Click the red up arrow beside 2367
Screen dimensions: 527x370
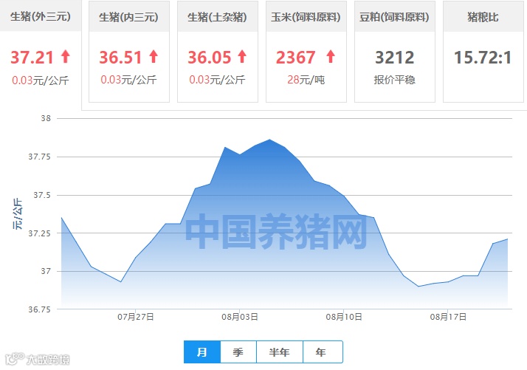pos(331,57)
